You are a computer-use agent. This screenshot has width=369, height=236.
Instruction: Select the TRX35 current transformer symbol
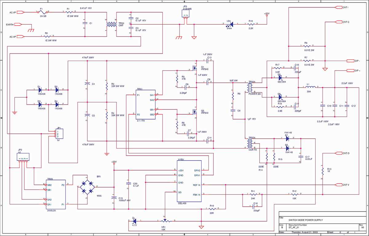250,143
